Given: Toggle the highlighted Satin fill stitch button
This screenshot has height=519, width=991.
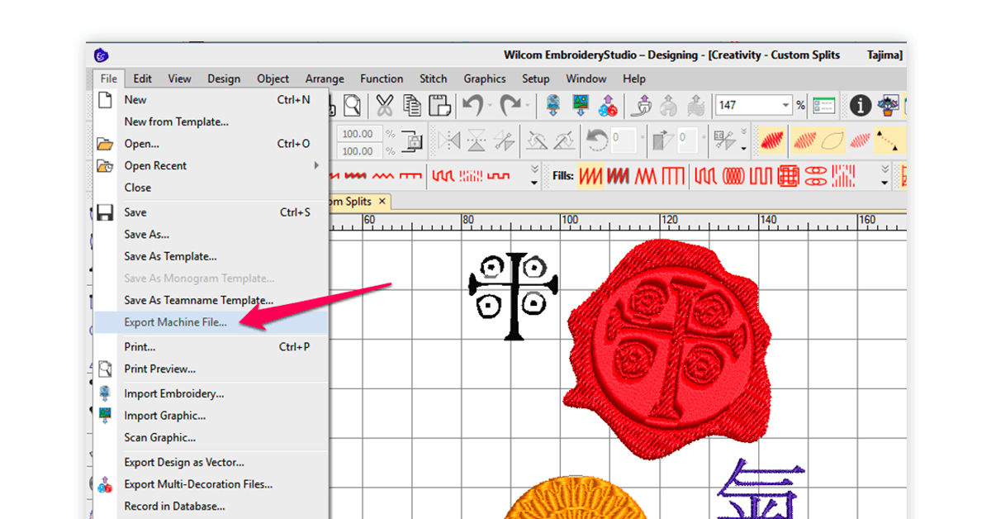Looking at the screenshot, I should tap(590, 176).
